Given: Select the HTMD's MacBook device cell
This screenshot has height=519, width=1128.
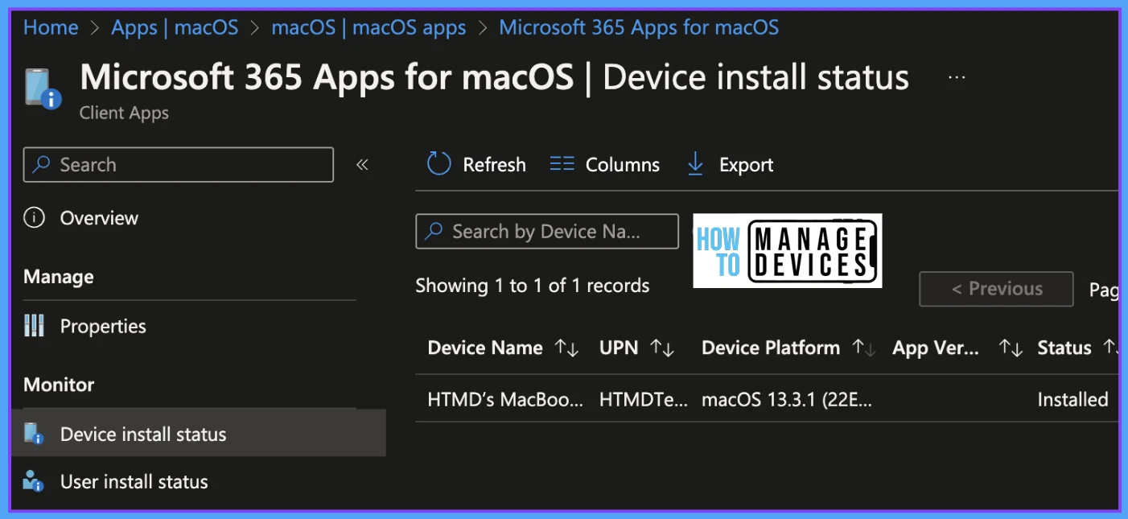Looking at the screenshot, I should 505,399.
